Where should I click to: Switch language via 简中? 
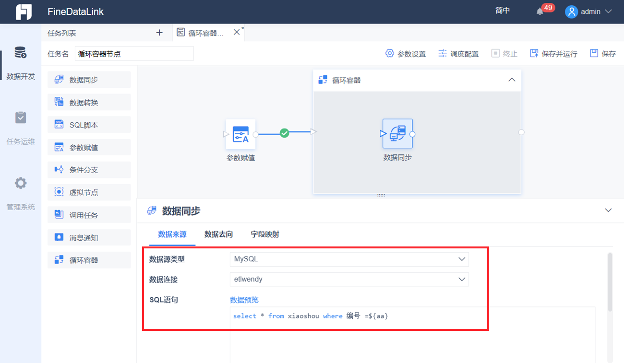click(x=503, y=11)
